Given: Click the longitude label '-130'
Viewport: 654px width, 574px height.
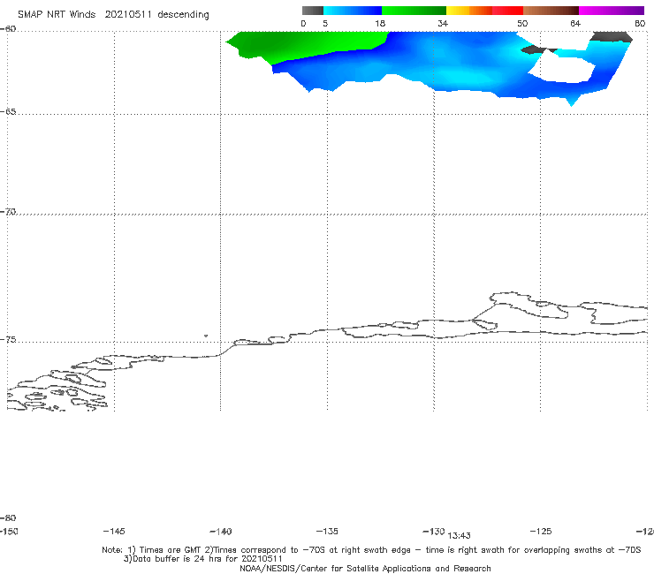Looking at the screenshot, I should pyautogui.click(x=434, y=532).
